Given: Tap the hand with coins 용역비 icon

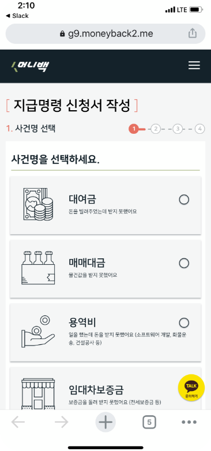Looking at the screenshot, I should point(37,332).
